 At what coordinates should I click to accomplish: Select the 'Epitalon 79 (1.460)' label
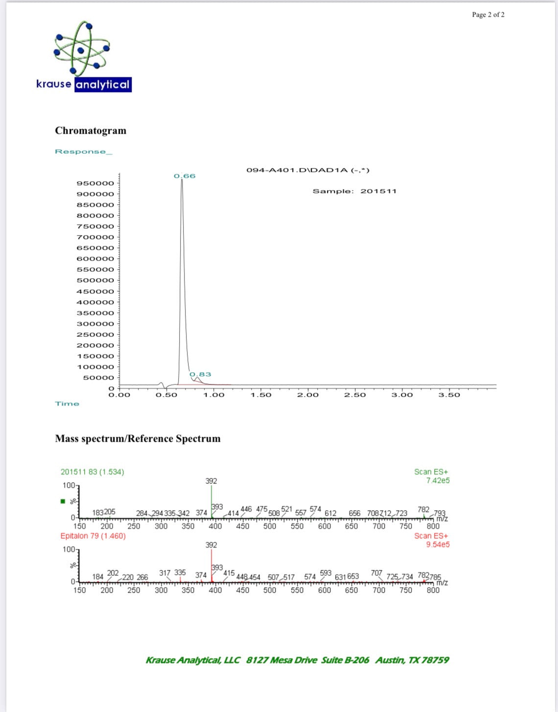pyautogui.click(x=93, y=536)
